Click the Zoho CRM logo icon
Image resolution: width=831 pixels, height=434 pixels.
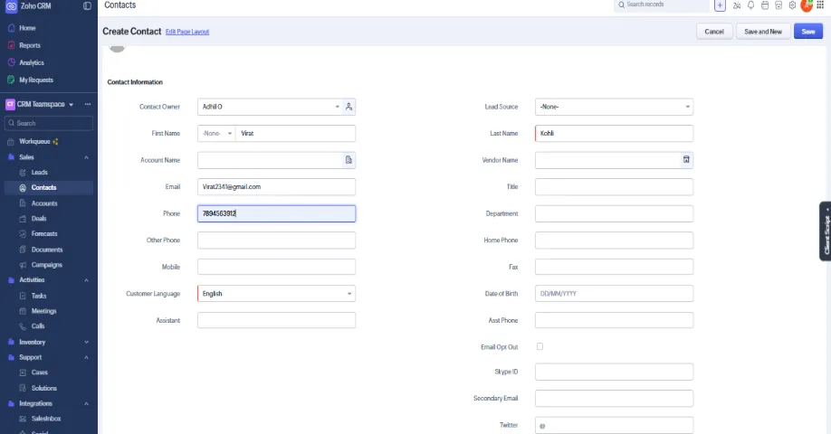(11, 6)
